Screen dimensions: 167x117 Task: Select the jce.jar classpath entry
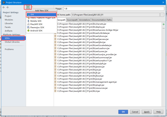click(79, 70)
